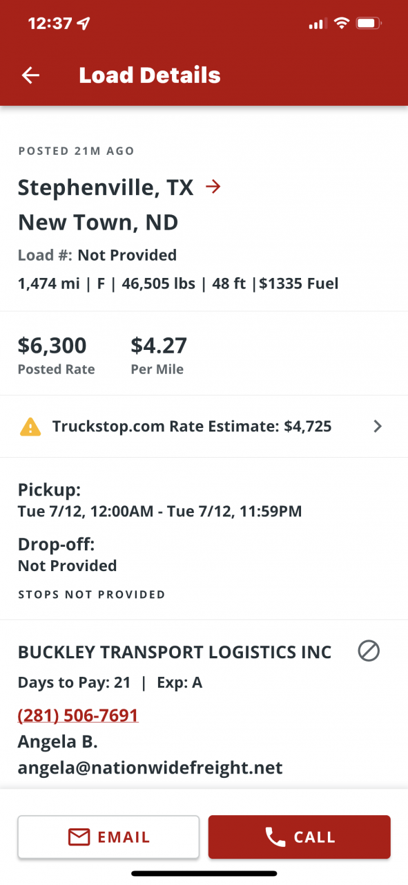The image size is (408, 885).
Task: Tap the location arrow next to the clock
Action: tap(84, 24)
